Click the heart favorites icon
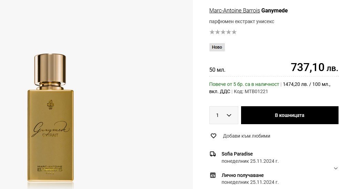 [214, 136]
